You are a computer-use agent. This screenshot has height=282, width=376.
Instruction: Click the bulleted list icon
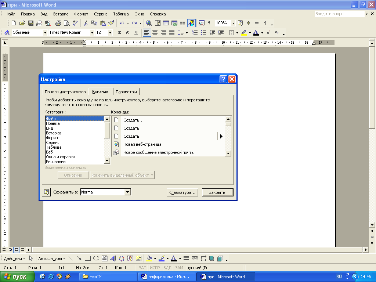coord(203,33)
